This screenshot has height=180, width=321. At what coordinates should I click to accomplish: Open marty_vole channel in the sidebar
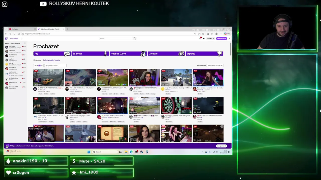(15, 73)
